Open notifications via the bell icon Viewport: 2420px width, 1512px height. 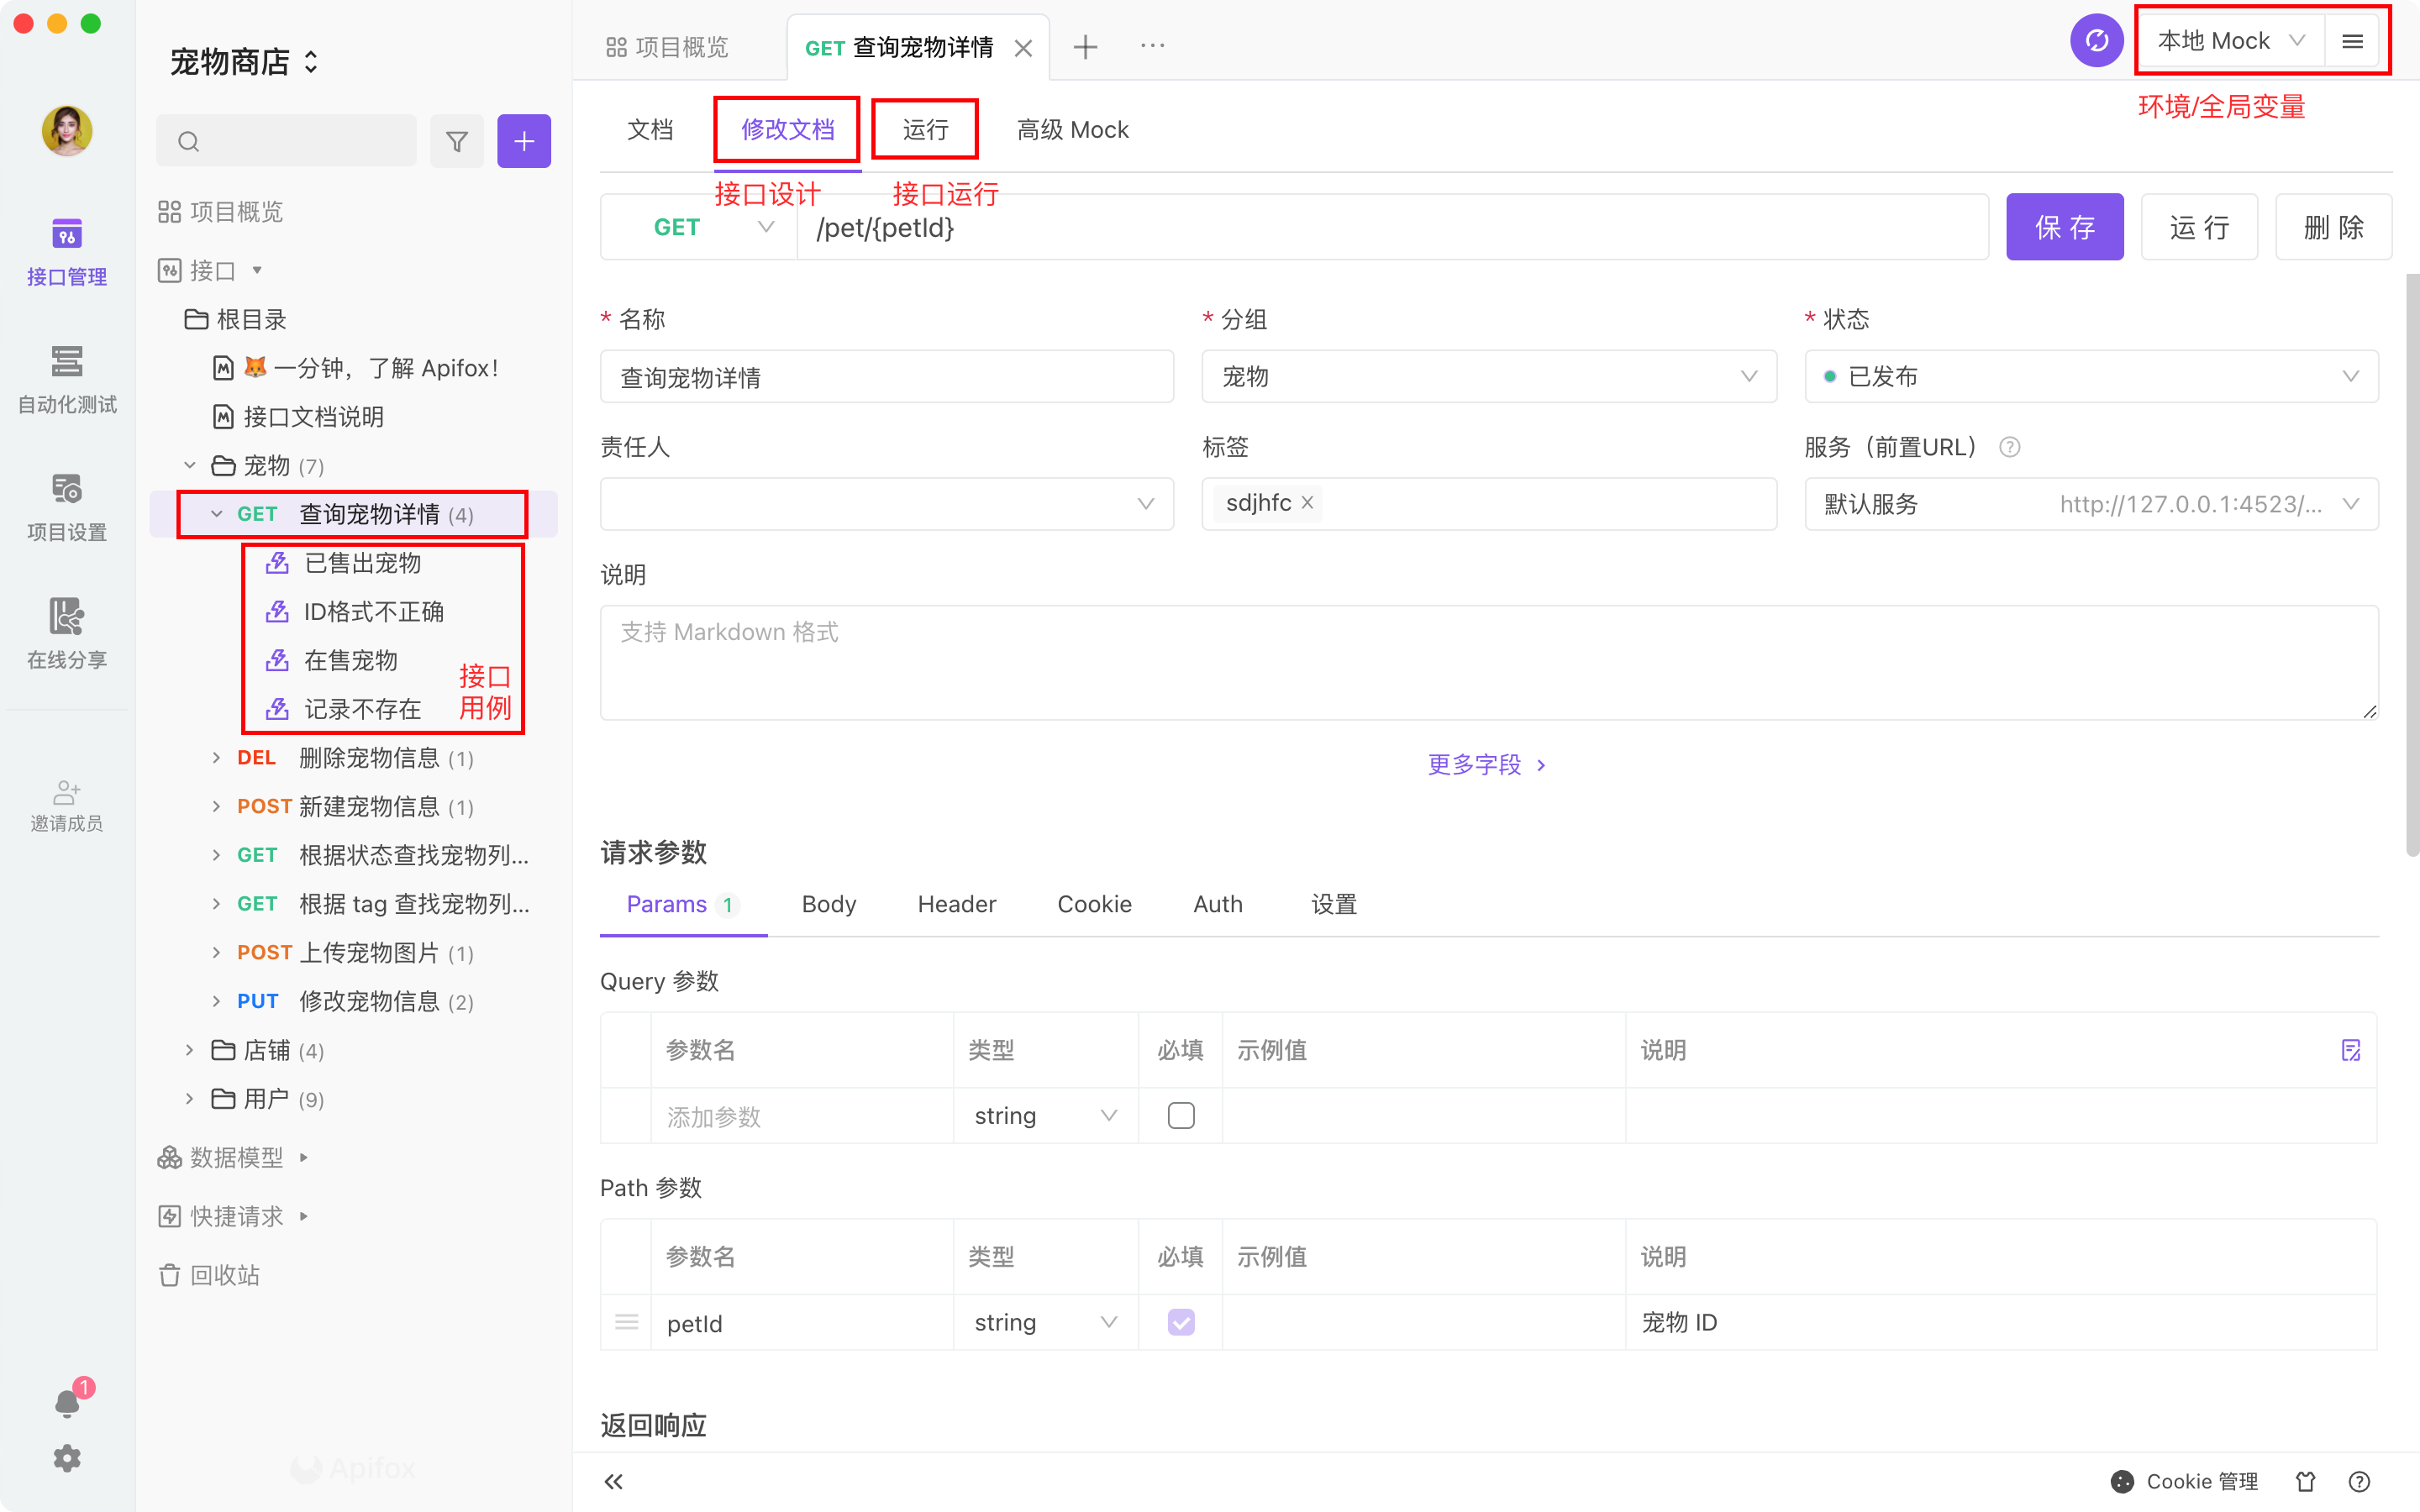pos(66,1400)
